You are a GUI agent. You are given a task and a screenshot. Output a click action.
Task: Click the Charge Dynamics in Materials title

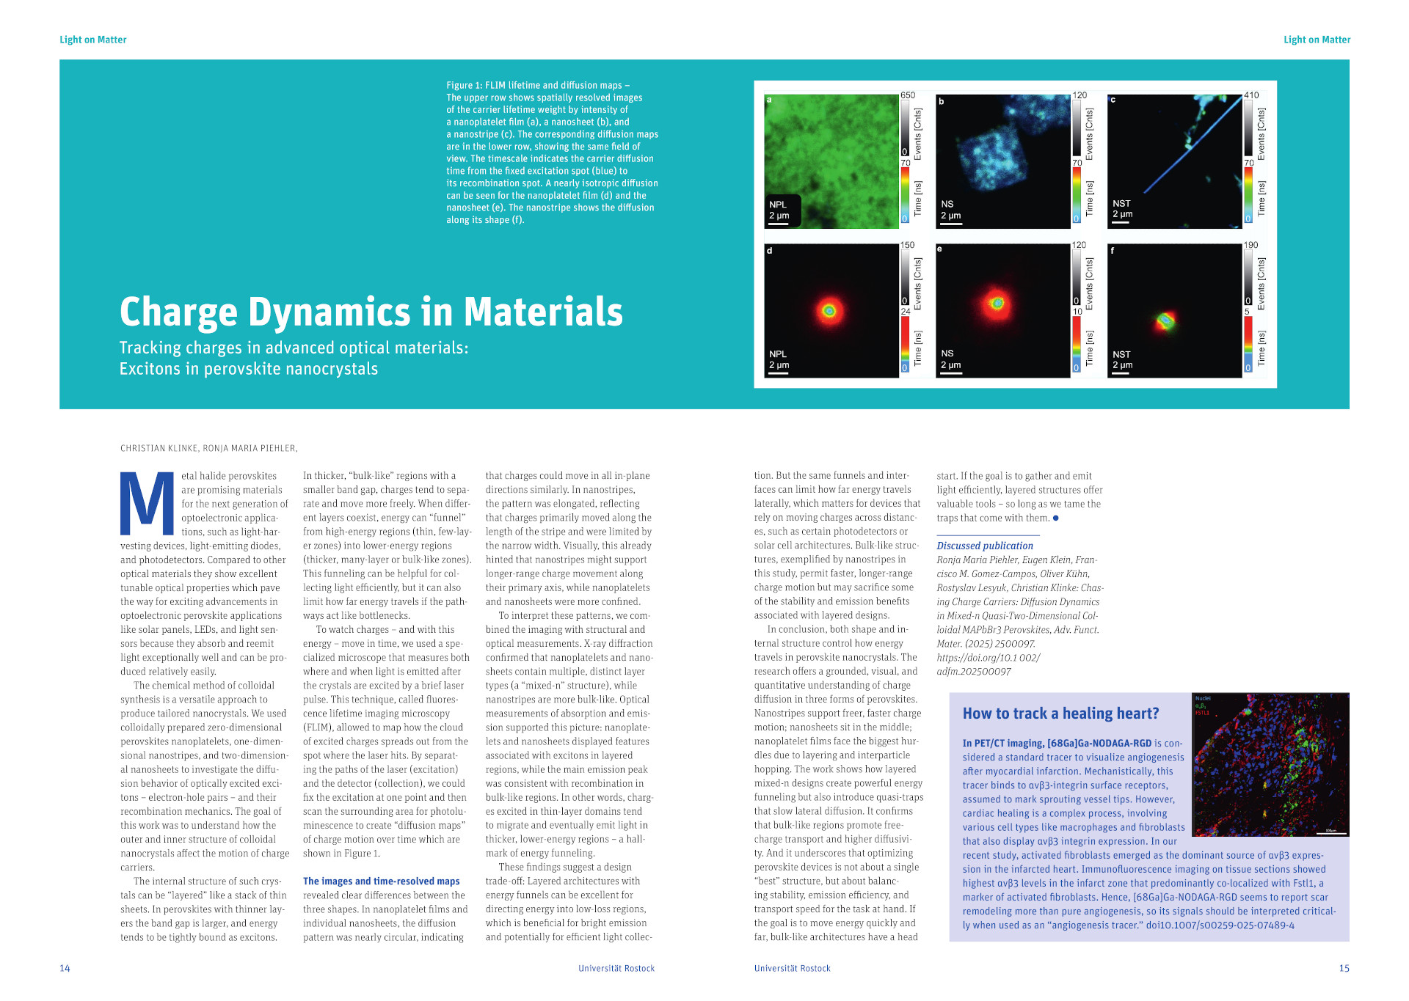tap(371, 312)
